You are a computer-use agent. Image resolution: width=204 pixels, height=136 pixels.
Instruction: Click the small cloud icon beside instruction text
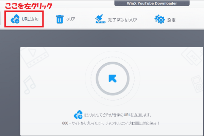[78, 115]
